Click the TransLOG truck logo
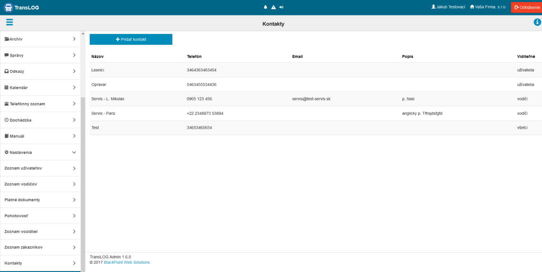542x272 pixels. click(x=8, y=7)
